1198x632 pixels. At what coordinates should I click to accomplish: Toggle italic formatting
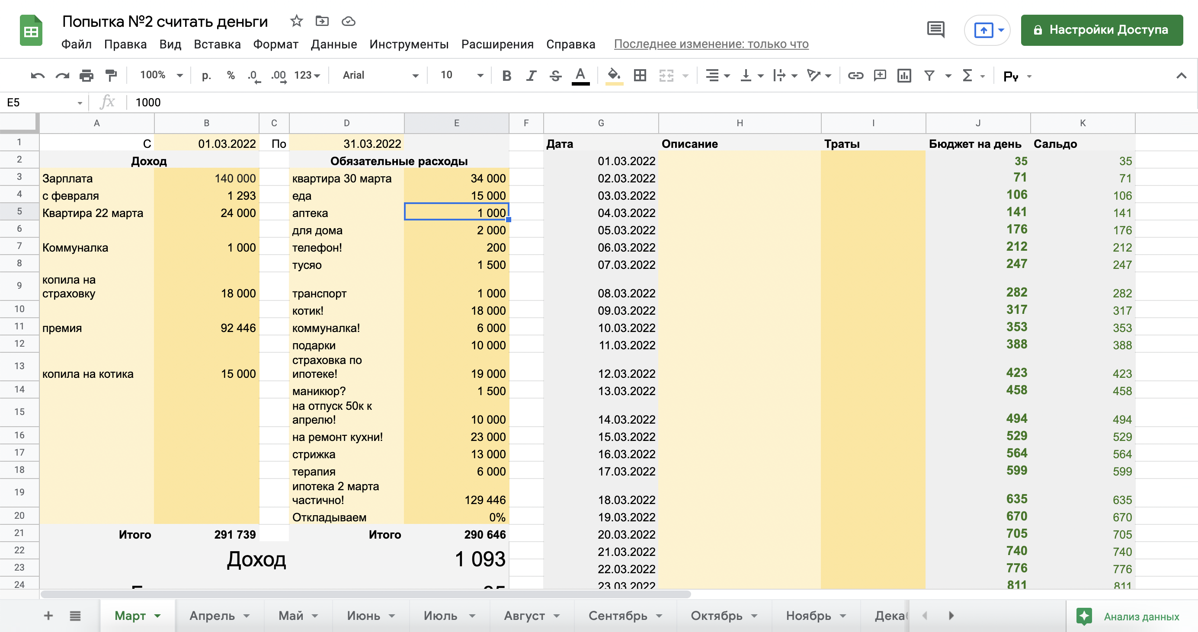[531, 75]
